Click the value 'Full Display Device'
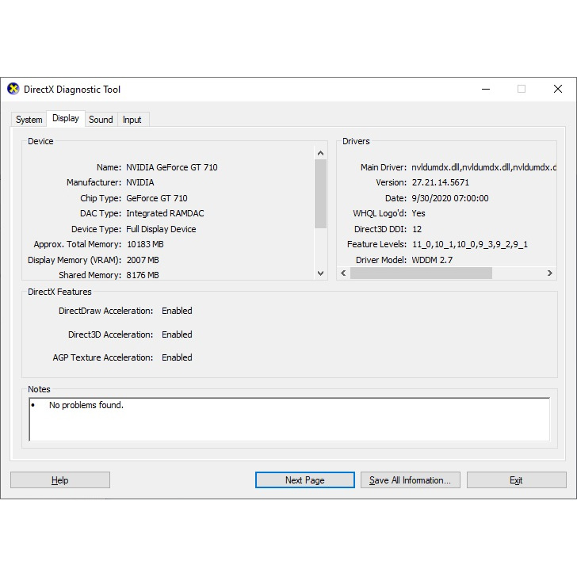577x577 pixels. click(x=161, y=229)
